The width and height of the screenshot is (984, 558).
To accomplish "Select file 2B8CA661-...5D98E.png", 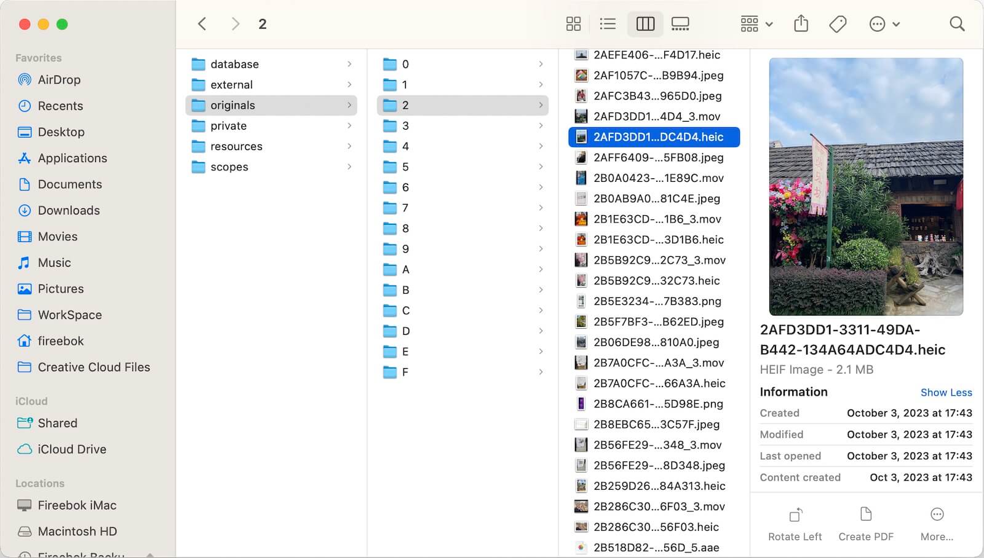I will [x=654, y=404].
